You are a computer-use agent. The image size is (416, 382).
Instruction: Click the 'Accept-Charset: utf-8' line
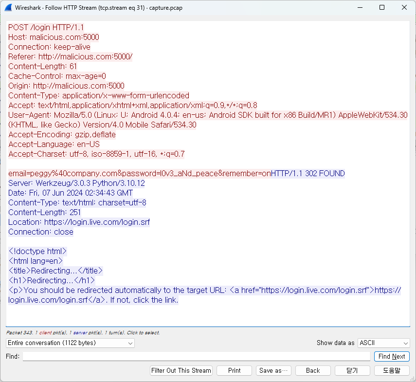tap(96, 154)
